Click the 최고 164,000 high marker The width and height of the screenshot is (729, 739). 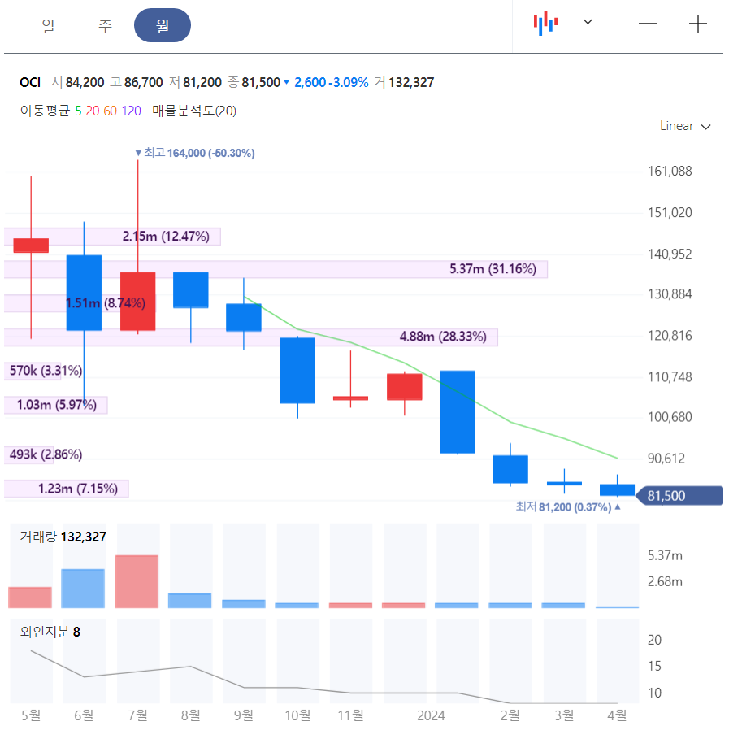click(194, 153)
